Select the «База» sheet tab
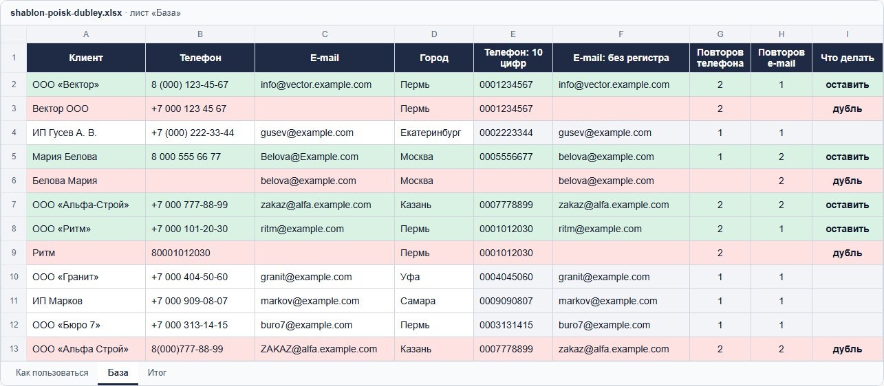Image resolution: width=884 pixels, height=386 pixels. tap(118, 373)
